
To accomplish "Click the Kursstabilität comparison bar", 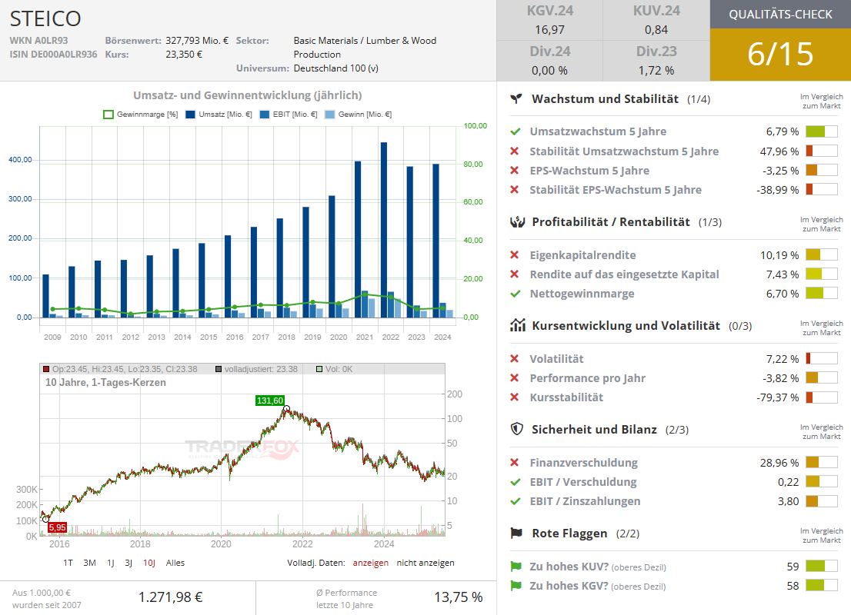I will click(x=822, y=397).
